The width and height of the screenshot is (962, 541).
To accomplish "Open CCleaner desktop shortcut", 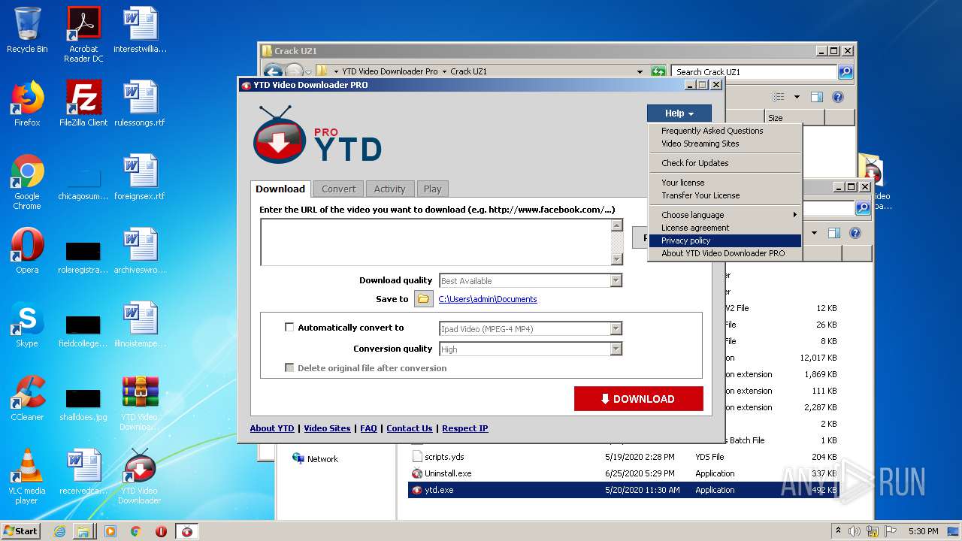I will pos(27,398).
